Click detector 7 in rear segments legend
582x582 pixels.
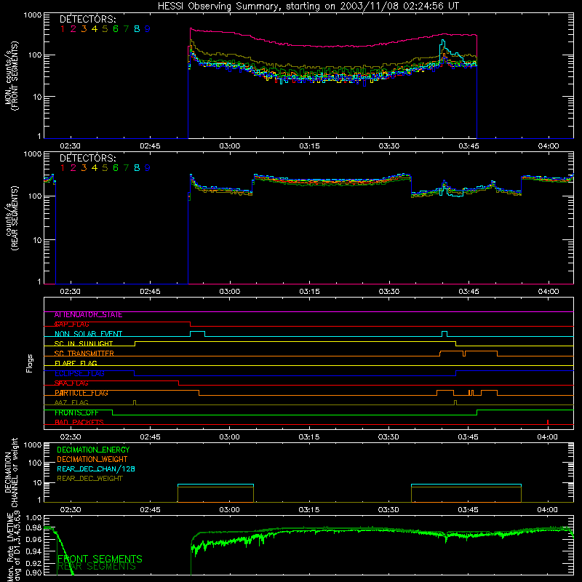click(126, 168)
